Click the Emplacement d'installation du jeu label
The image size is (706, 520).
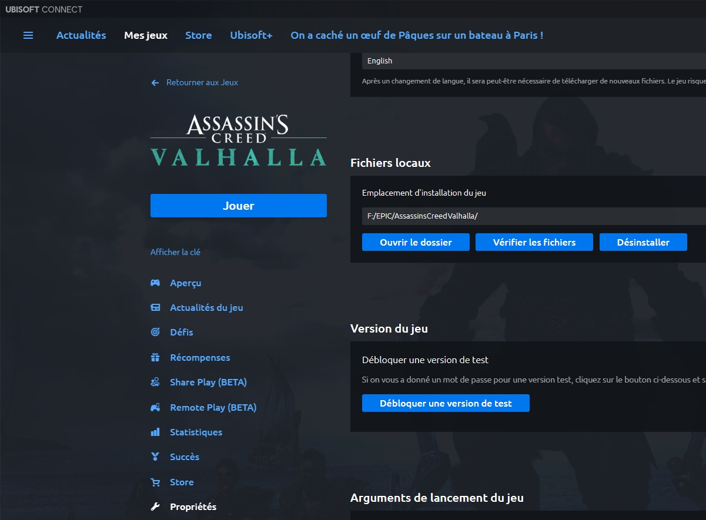click(x=424, y=193)
